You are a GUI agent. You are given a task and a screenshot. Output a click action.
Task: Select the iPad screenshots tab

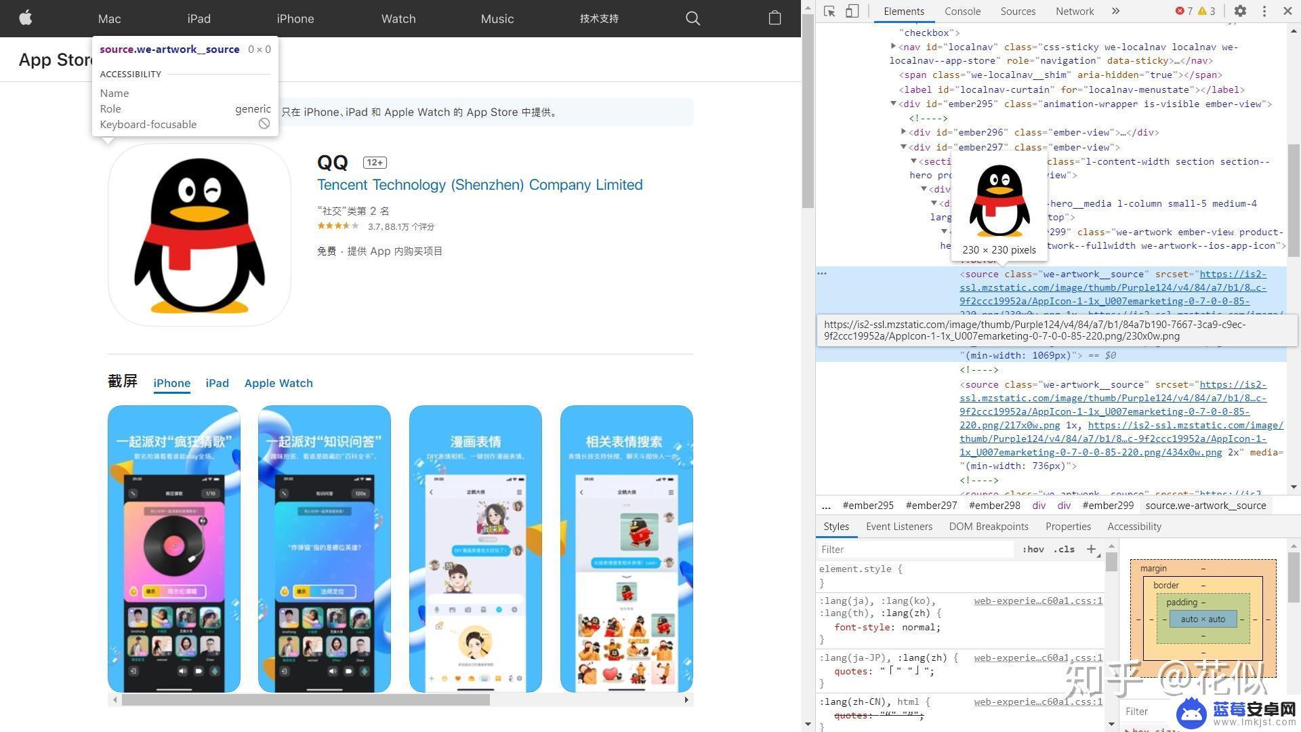[x=217, y=383]
